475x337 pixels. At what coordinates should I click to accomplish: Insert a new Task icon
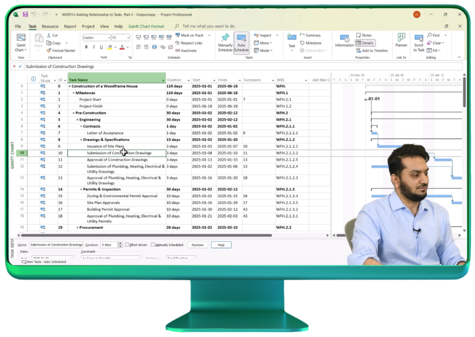292,38
